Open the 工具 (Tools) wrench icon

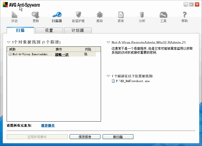[163, 15]
